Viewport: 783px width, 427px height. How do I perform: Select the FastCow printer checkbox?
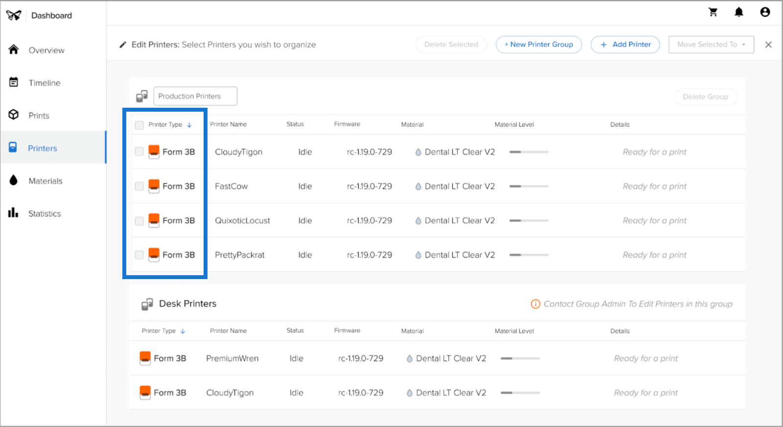(139, 186)
